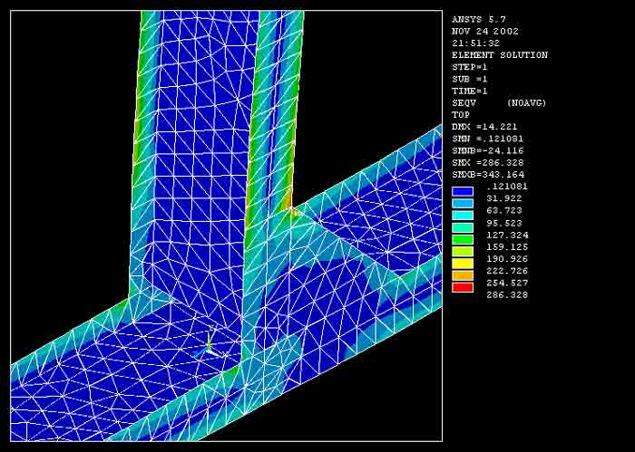Image resolution: width=635 pixels, height=452 pixels.
Task: Click the yellow legend color swatch
Action: 463,264
